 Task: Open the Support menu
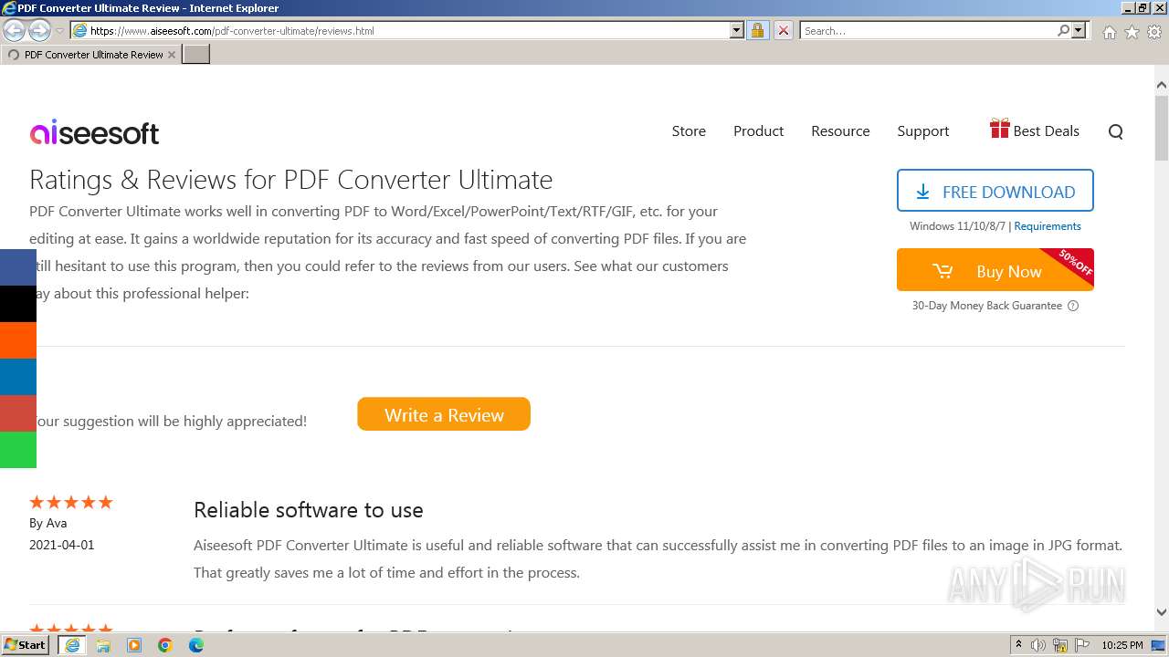[x=922, y=131]
